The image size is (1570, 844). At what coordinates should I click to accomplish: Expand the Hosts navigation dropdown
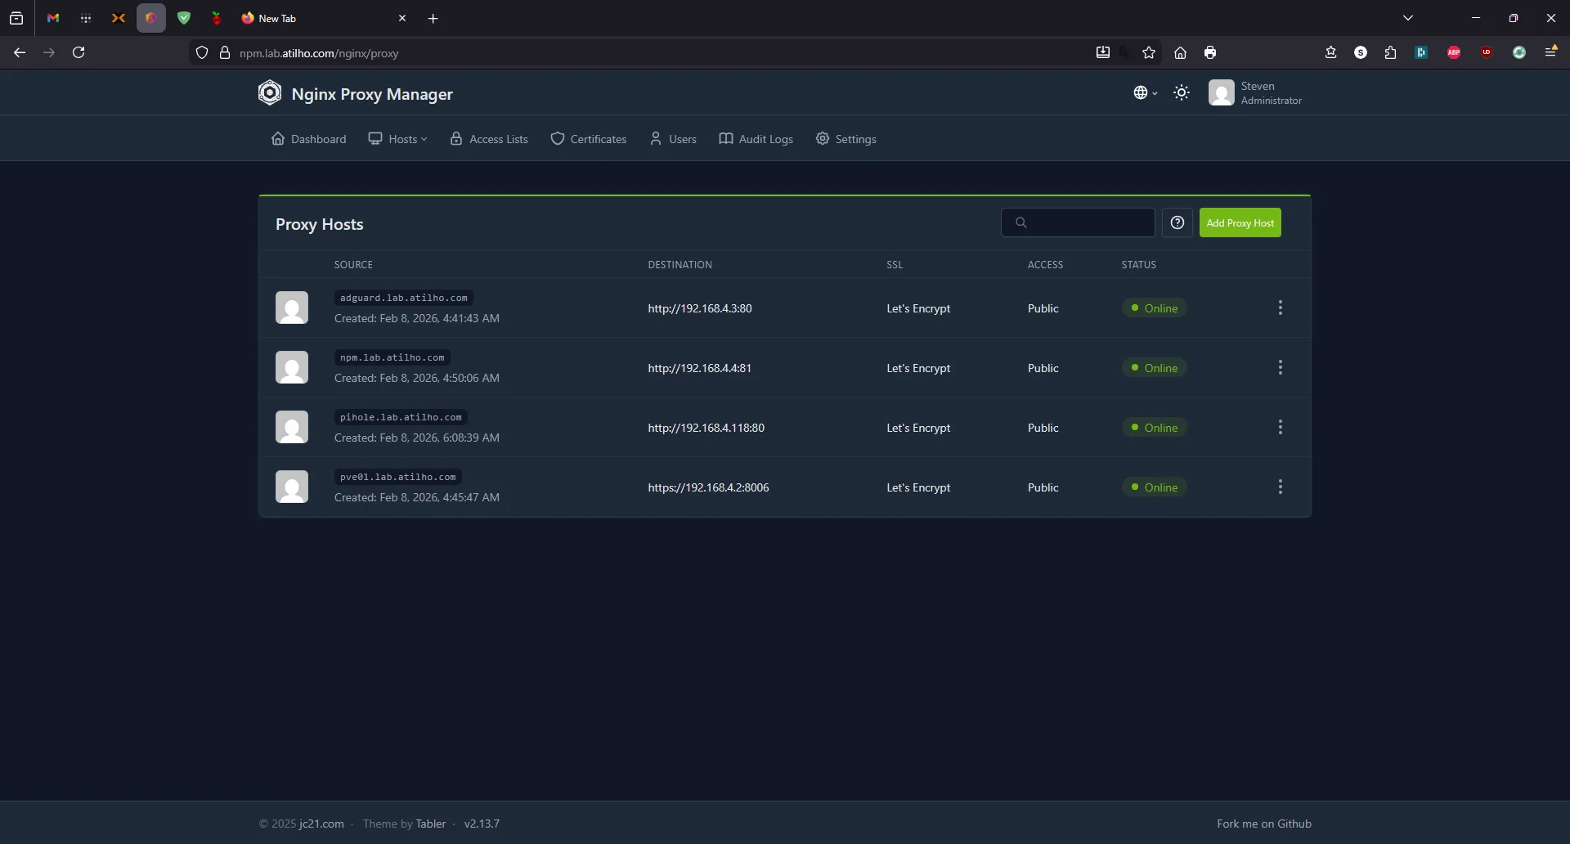pos(398,139)
